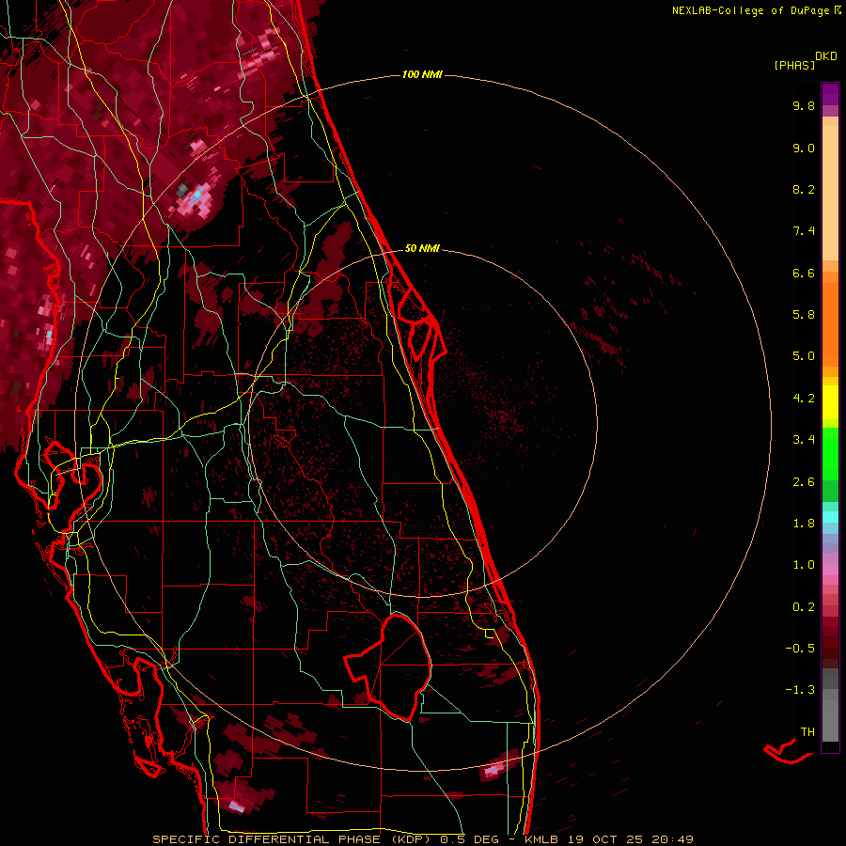Select the 4.2 scale value

(804, 399)
